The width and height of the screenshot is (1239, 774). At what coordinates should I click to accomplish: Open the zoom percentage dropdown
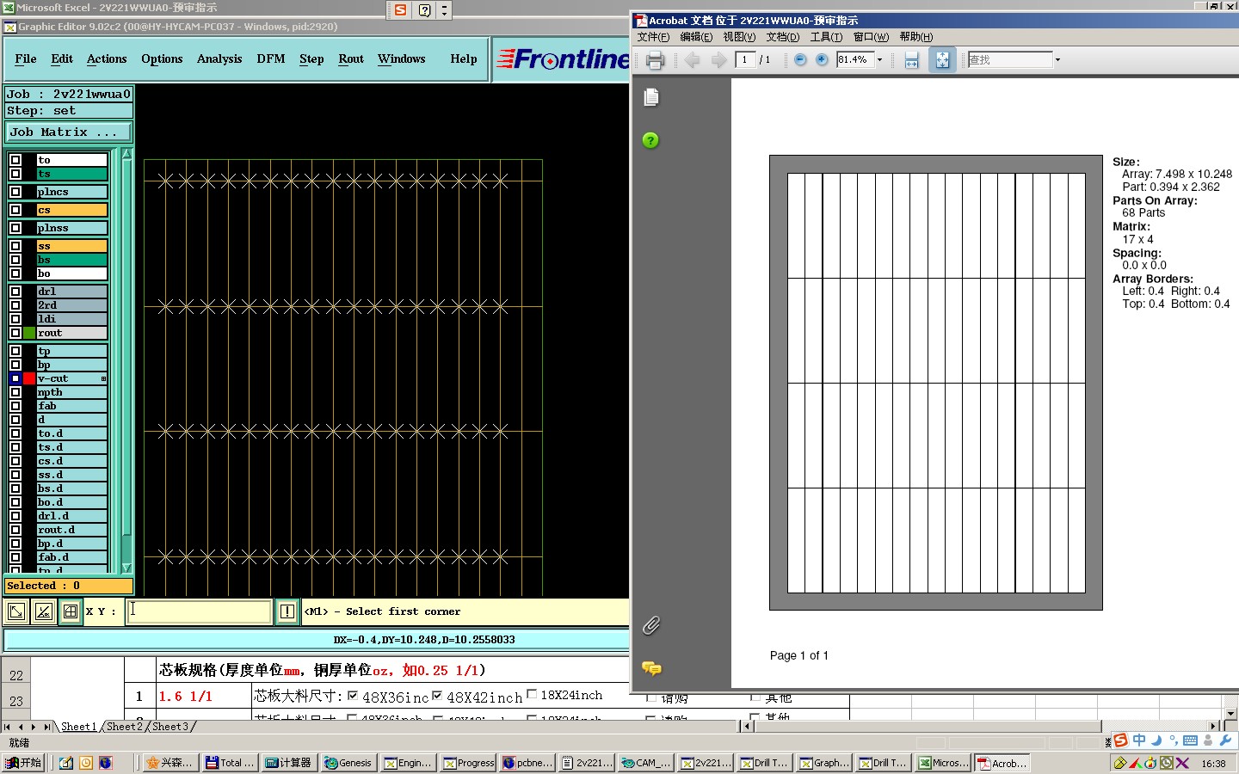879,60
